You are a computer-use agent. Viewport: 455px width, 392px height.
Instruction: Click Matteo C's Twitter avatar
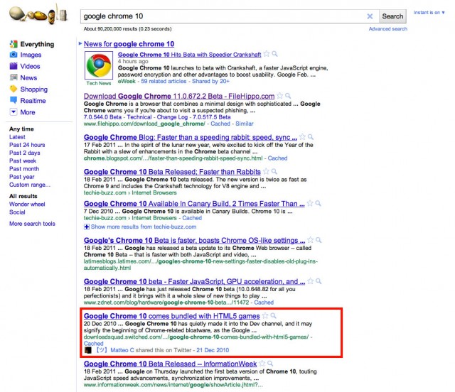pyautogui.click(x=88, y=350)
